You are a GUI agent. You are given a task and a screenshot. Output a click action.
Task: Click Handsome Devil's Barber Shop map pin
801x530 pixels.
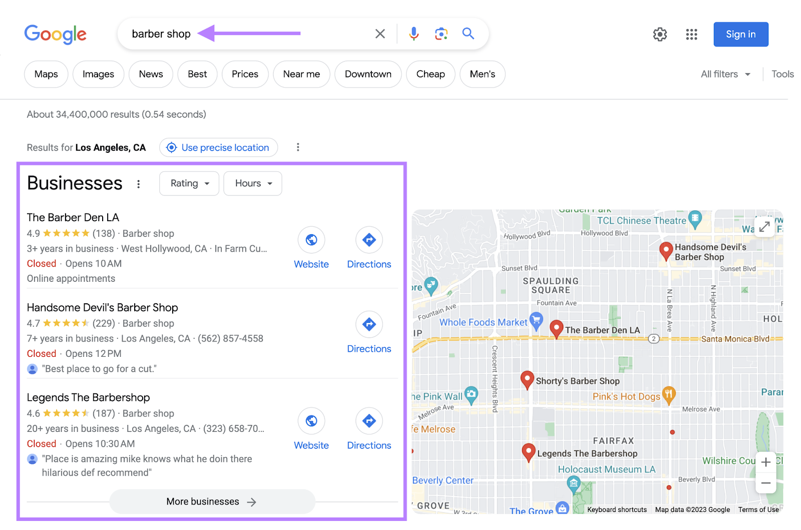tap(666, 251)
